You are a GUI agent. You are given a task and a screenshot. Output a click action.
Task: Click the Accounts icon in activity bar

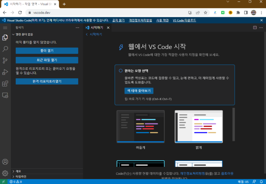coord(5,162)
